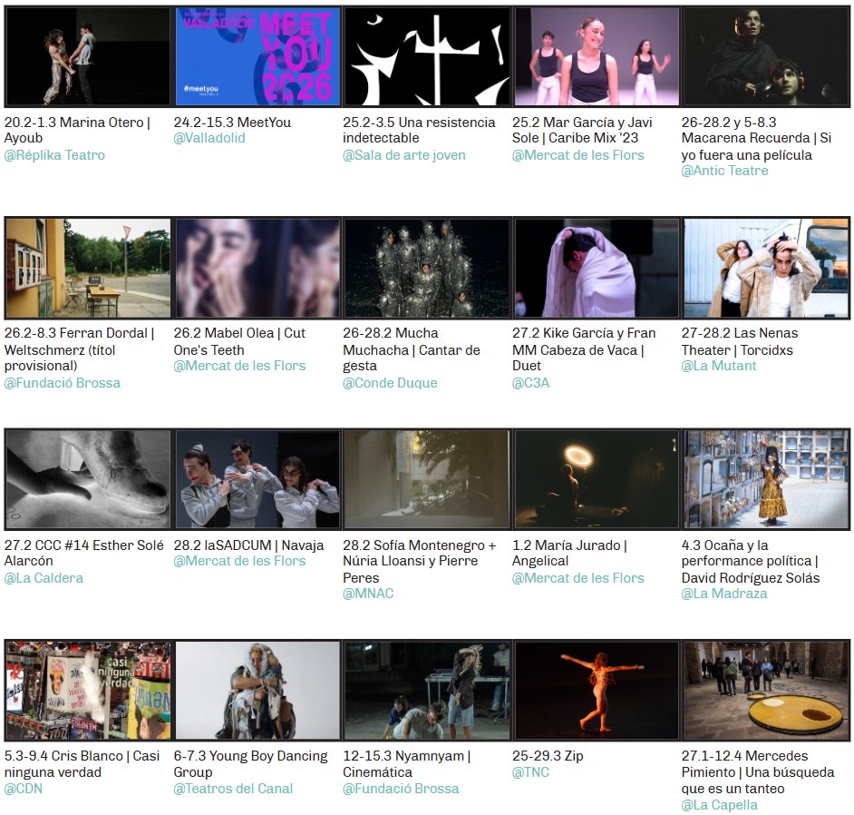
Task: Open the Zip dancer thumbnail
Action: (x=597, y=690)
